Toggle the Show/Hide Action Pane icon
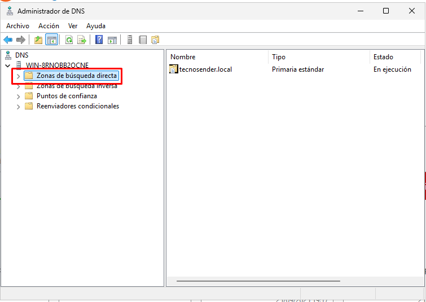426x302 pixels. [112, 40]
